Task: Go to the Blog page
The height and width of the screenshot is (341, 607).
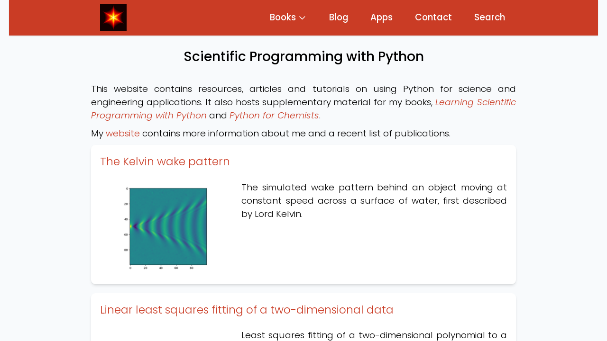Action: 338,18
